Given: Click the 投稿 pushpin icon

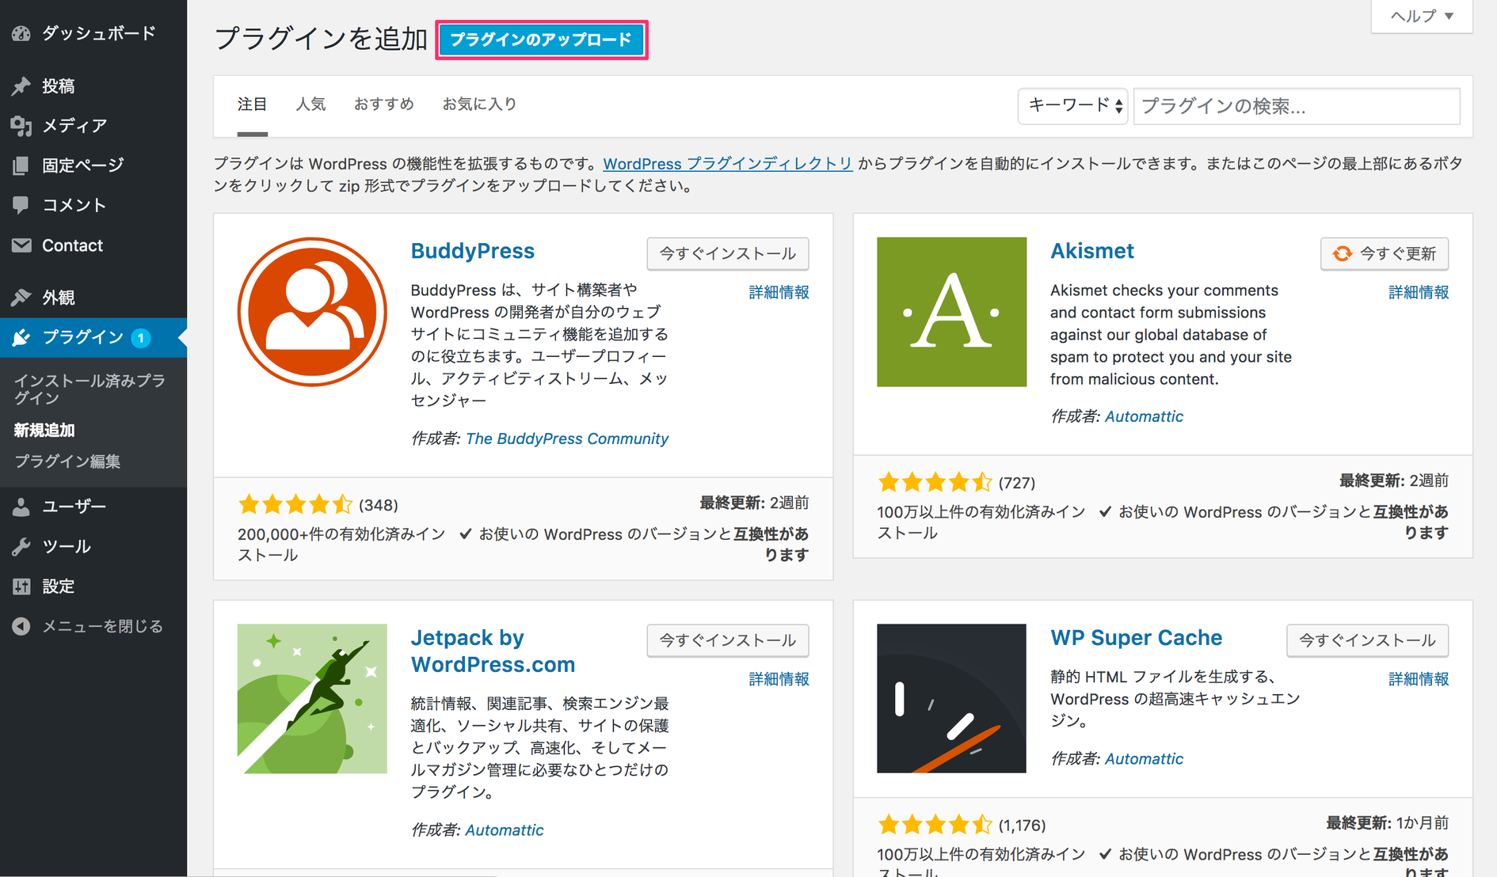Looking at the screenshot, I should click(21, 85).
